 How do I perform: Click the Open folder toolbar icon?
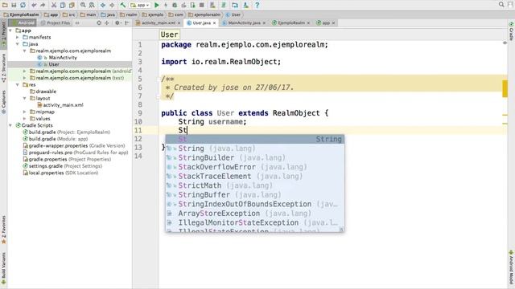pyautogui.click(x=5, y=5)
